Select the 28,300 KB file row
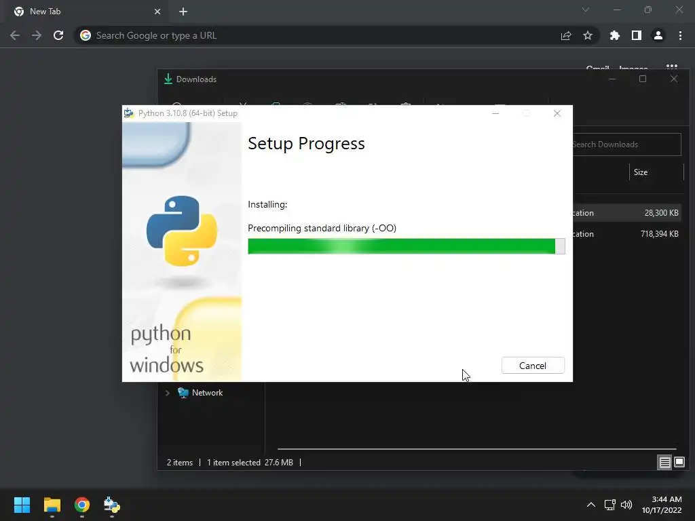Image resolution: width=695 pixels, height=521 pixels. coord(627,213)
